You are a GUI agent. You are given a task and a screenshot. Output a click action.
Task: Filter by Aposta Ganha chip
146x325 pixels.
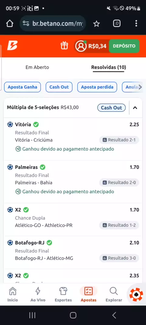[22, 87]
